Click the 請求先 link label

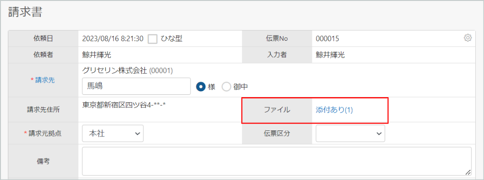pyautogui.click(x=45, y=80)
